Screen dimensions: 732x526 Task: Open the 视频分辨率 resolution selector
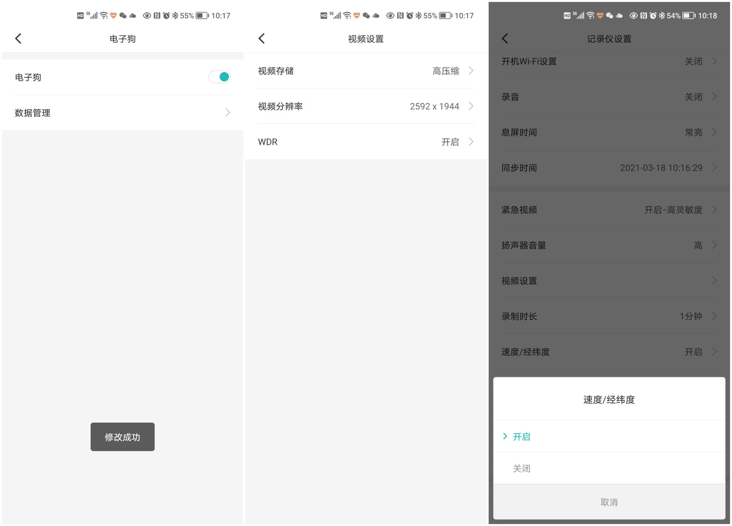365,106
